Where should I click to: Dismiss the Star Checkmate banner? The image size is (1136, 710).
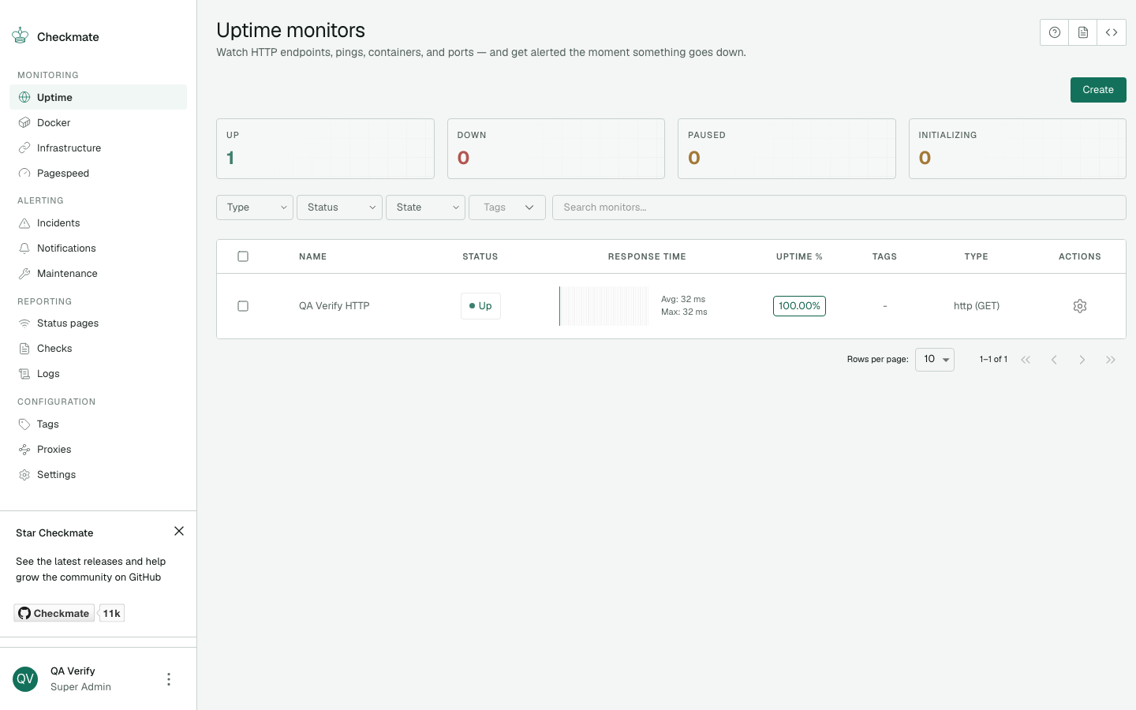click(179, 531)
